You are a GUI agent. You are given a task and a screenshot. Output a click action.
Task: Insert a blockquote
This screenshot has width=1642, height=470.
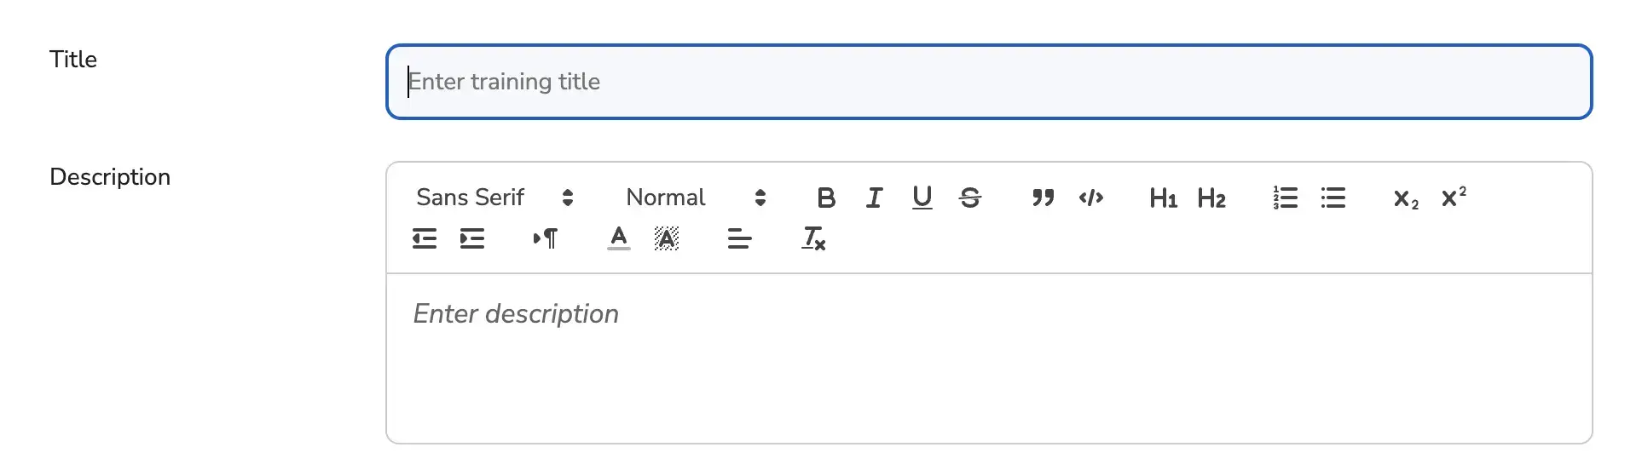tap(1043, 198)
